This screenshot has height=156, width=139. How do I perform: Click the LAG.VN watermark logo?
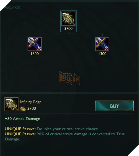point(69,78)
